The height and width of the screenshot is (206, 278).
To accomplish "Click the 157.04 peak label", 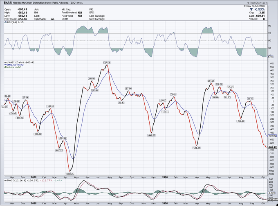I will coord(128,88).
